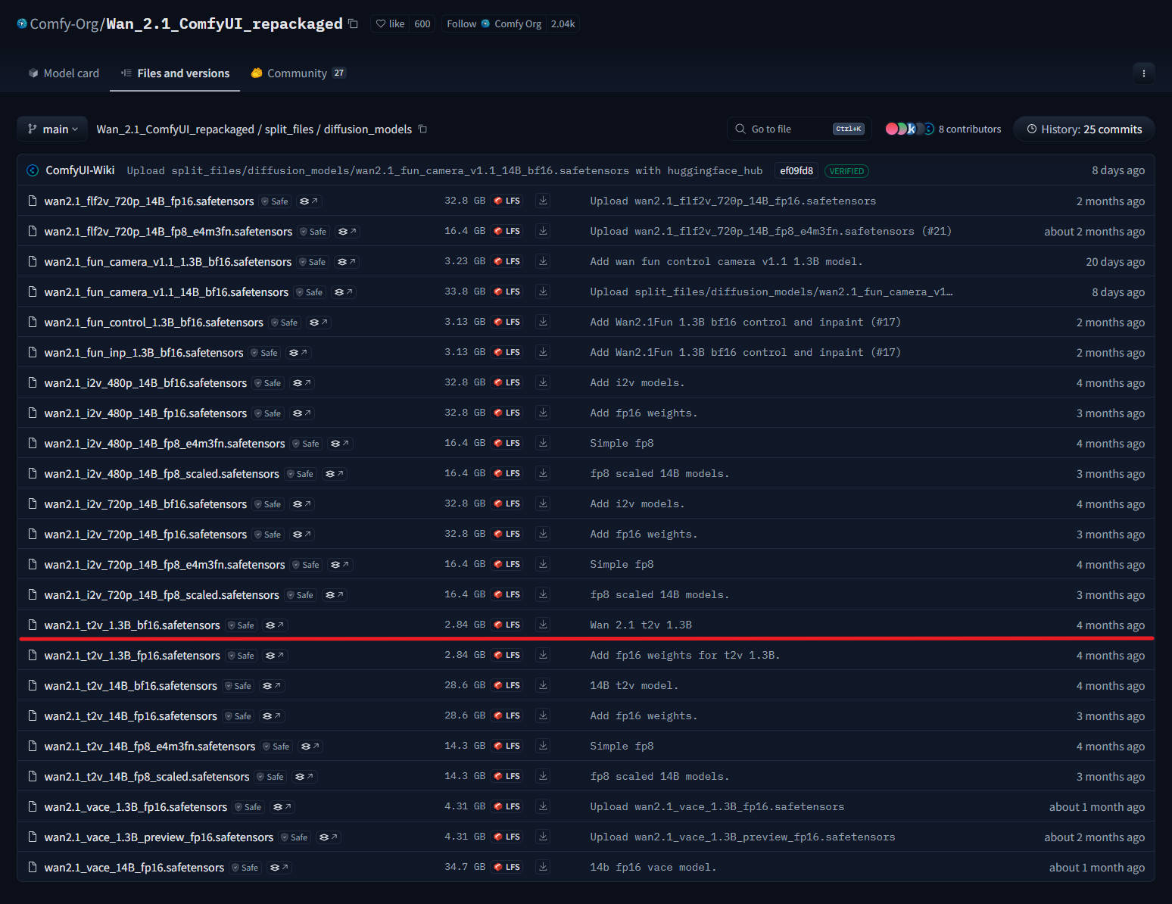Download wan2.1_fun_inp_1.3B_bf16 file
Viewport: 1172px width, 904px height.
point(543,352)
